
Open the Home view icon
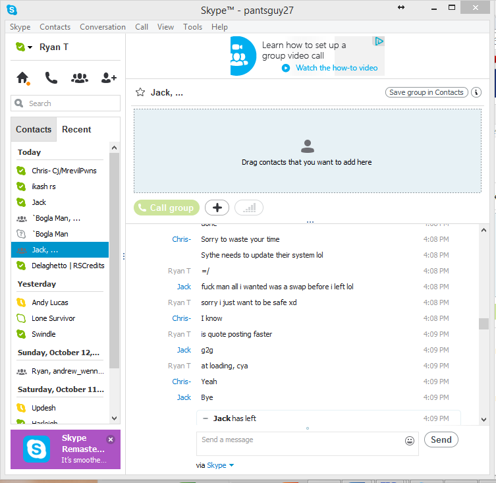click(23, 78)
